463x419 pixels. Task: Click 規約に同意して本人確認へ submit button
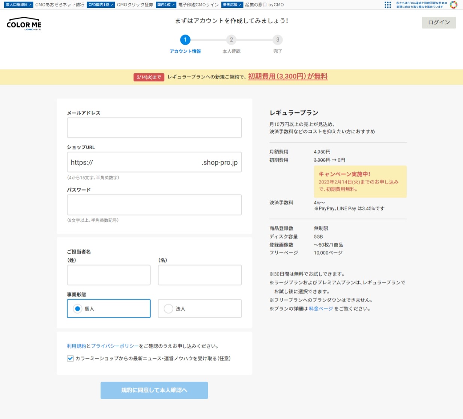point(154,390)
